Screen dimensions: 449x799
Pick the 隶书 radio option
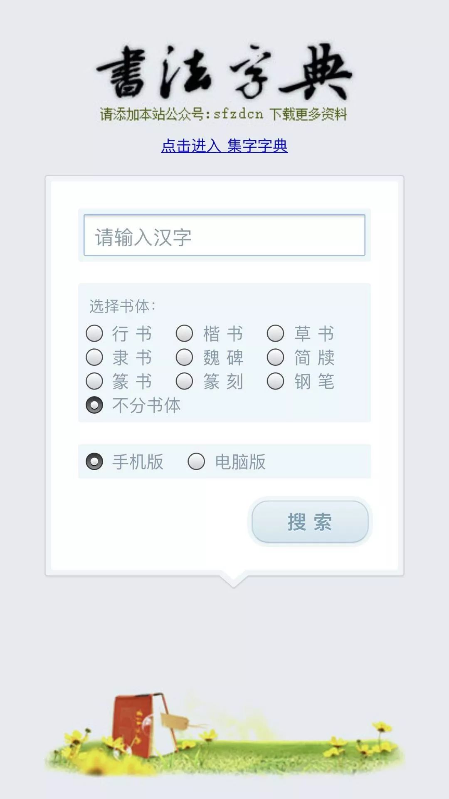click(94, 357)
